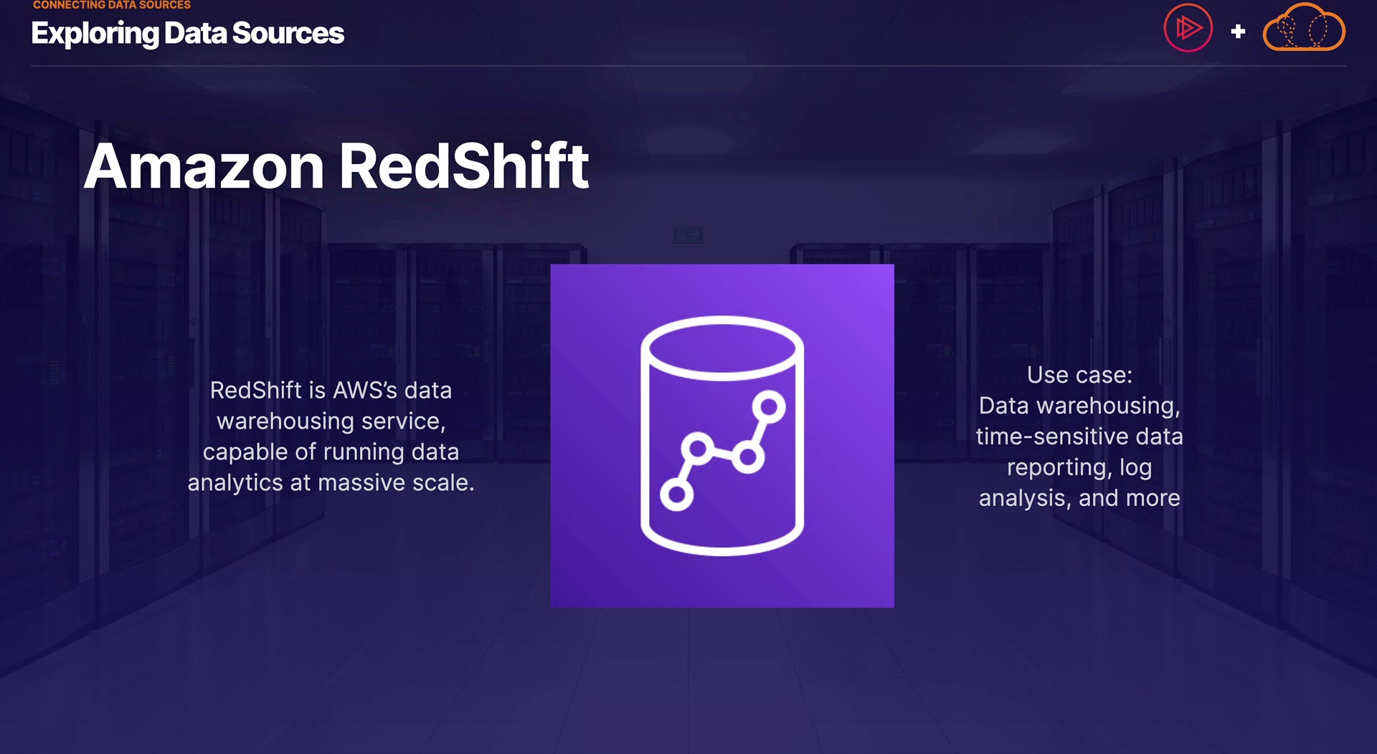
Task: Click the database cylinder's top ellipse
Action: (721, 347)
